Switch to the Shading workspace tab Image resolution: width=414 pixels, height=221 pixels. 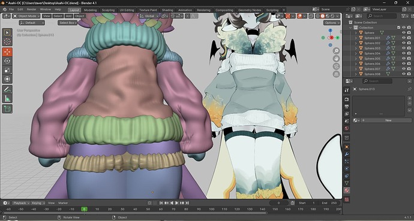click(167, 10)
